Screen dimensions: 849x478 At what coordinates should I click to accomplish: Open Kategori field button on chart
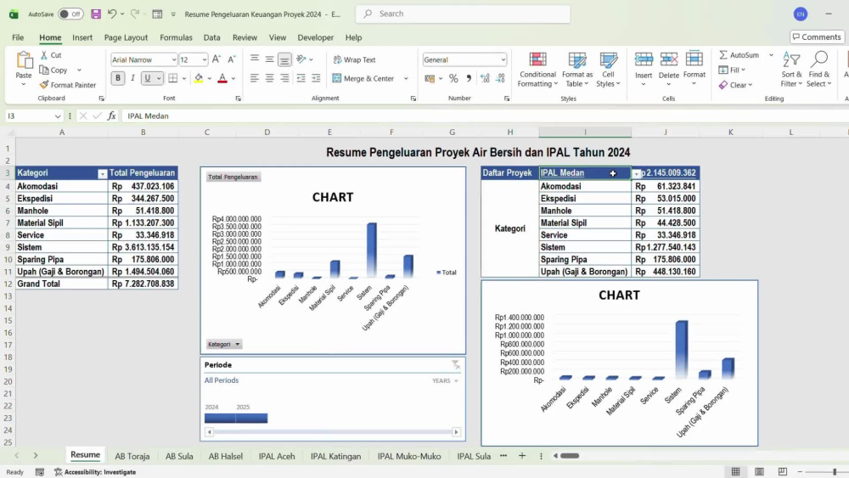point(223,345)
